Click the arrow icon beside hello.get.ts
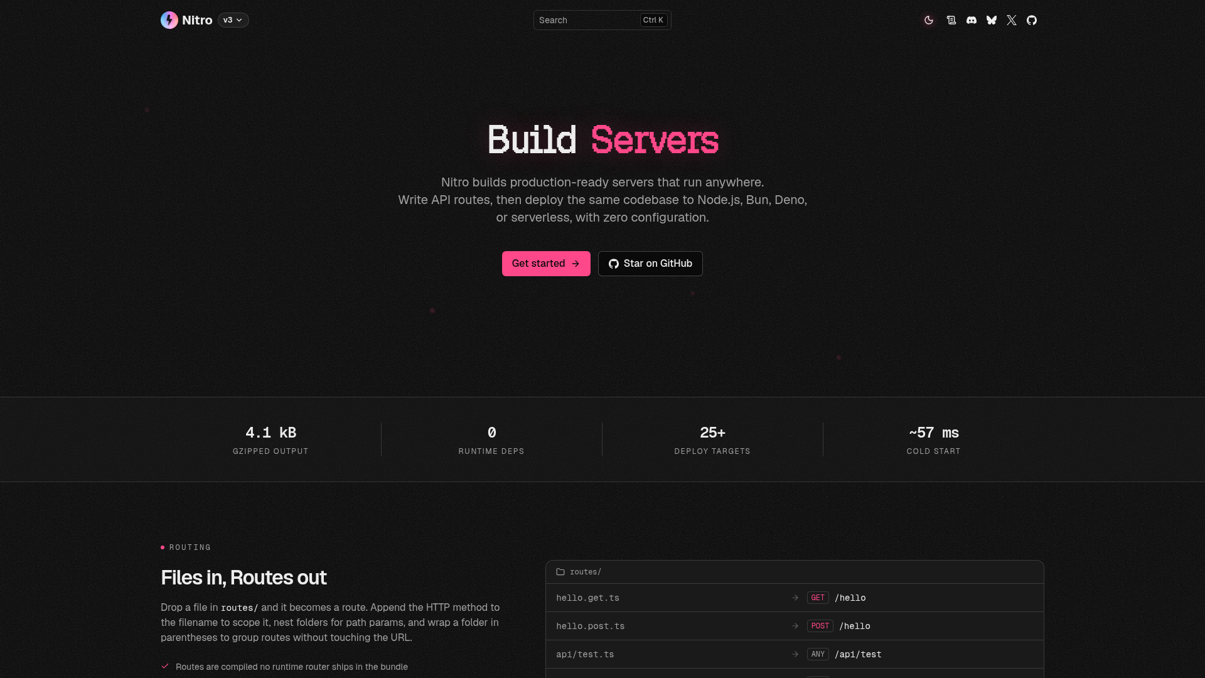 click(795, 598)
